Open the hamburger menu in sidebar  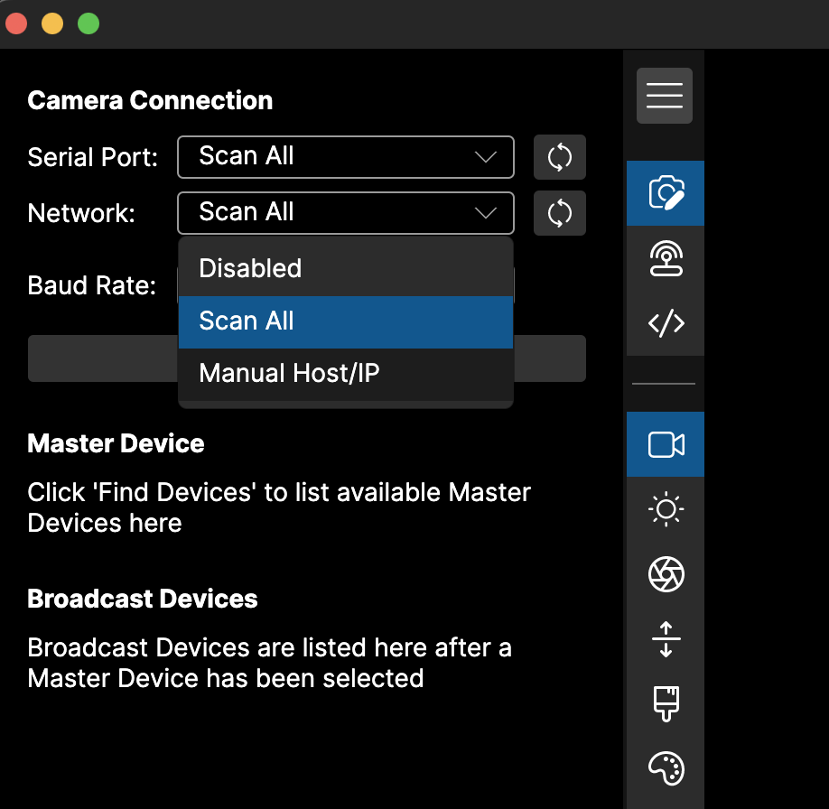click(x=665, y=96)
